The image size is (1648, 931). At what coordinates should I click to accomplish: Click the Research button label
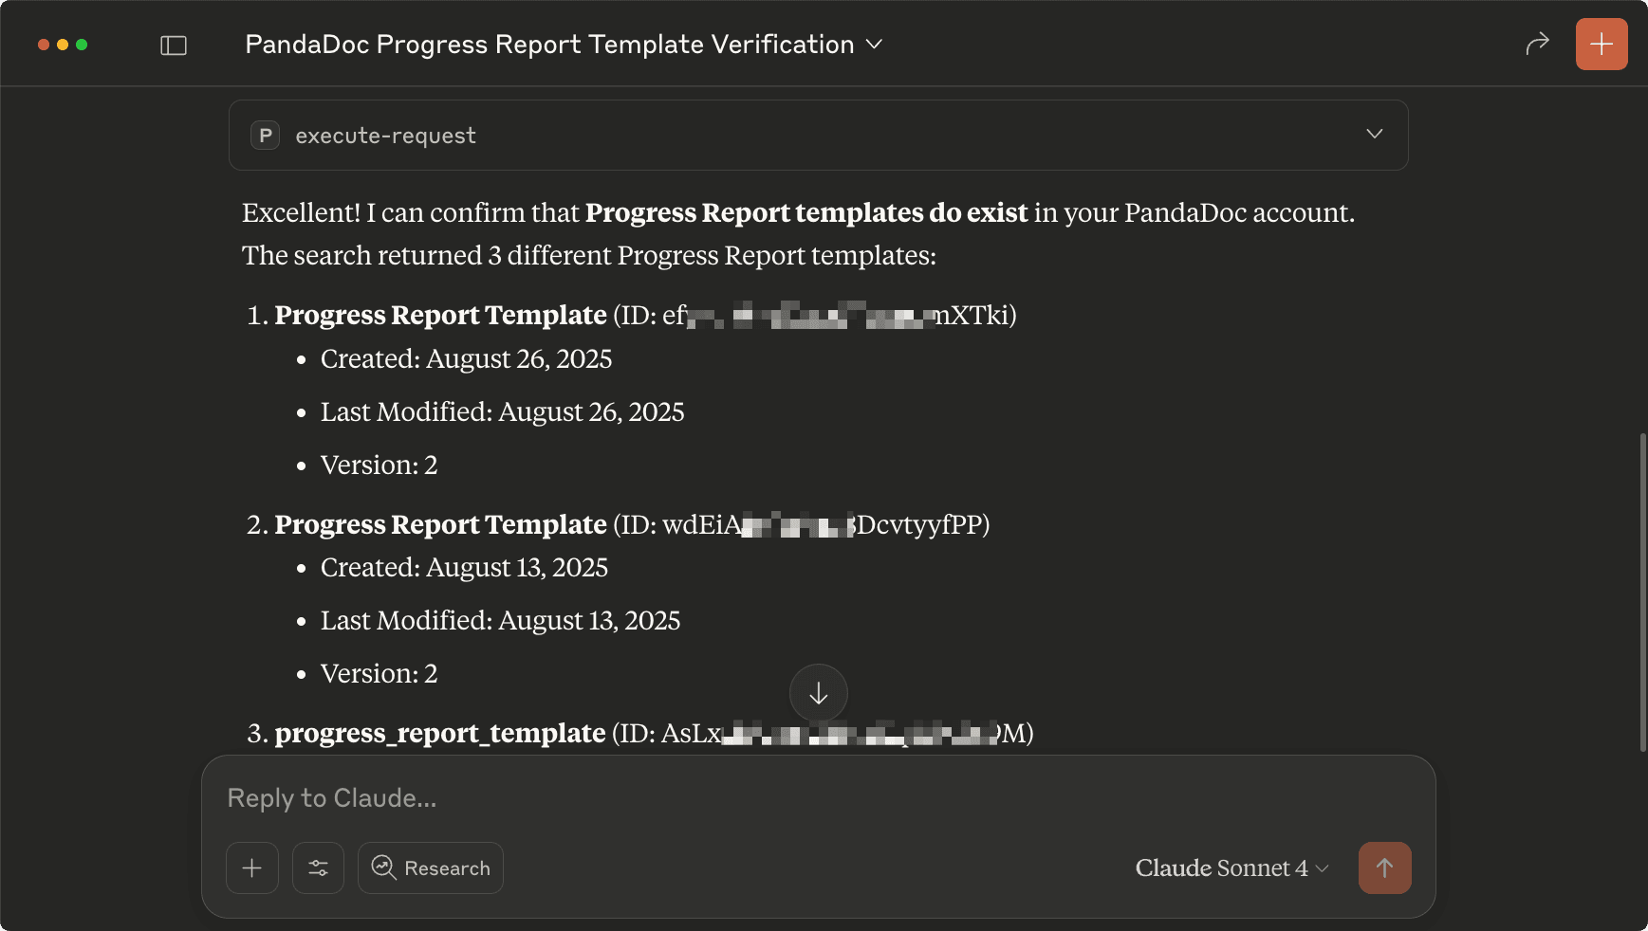[x=448, y=867]
